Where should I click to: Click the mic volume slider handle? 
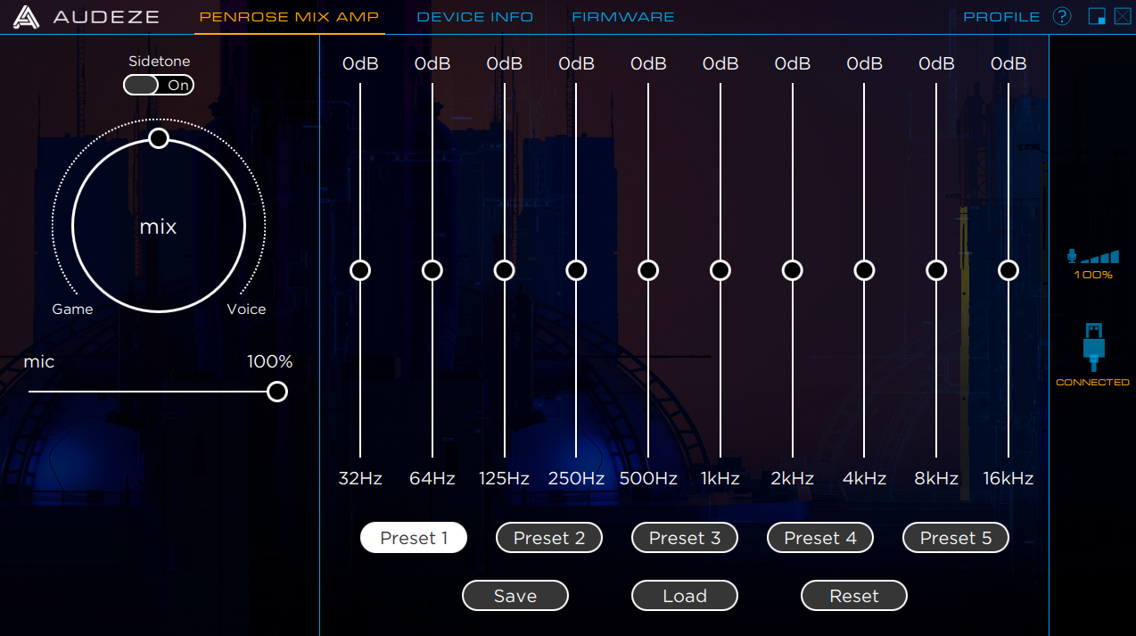(x=277, y=392)
